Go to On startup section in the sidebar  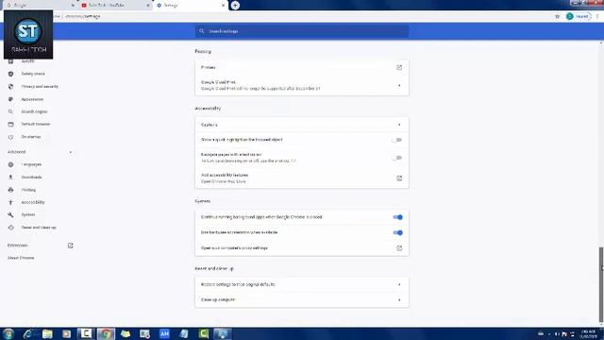[31, 137]
